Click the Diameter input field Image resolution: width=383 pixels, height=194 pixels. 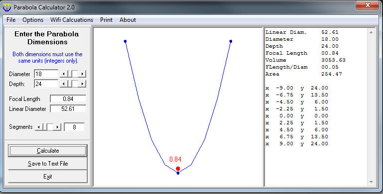(x=46, y=74)
